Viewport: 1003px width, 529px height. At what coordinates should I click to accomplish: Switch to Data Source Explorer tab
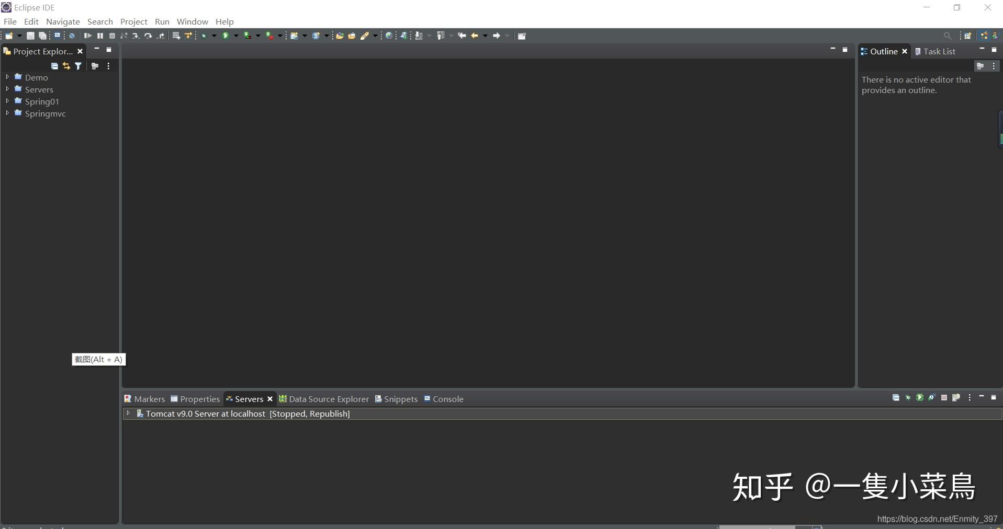coord(324,399)
